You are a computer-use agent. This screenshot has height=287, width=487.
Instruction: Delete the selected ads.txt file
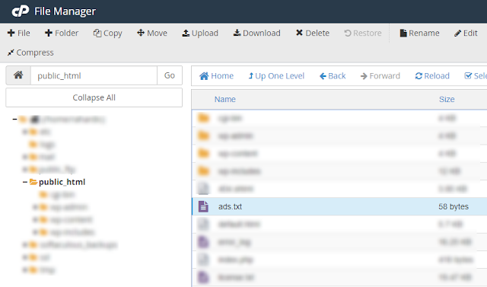click(x=313, y=33)
